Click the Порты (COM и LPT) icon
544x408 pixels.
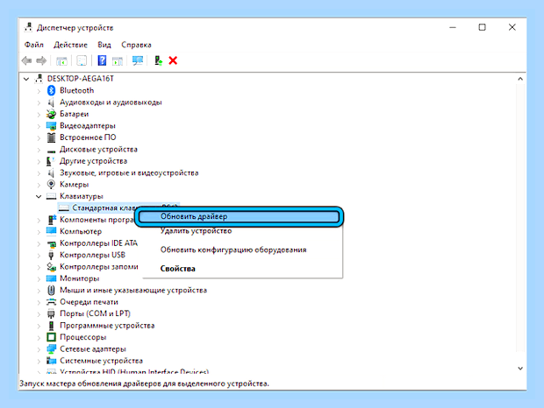tap(52, 313)
